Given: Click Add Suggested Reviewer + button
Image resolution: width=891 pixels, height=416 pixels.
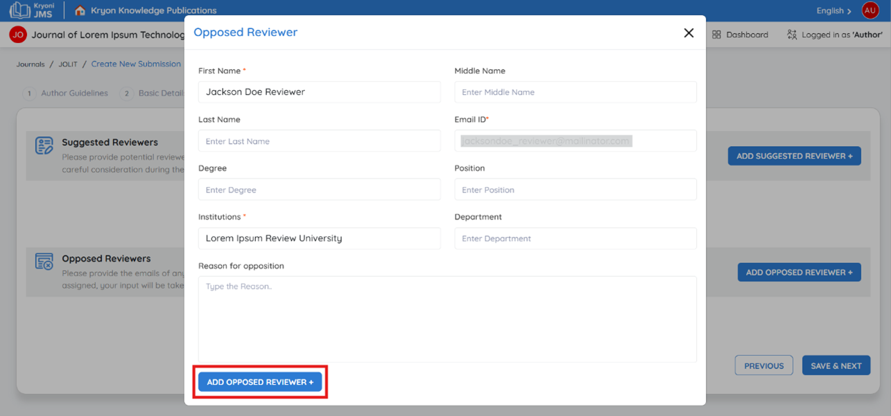Looking at the screenshot, I should pos(795,156).
